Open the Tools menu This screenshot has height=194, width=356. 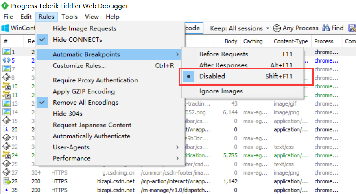(70, 17)
